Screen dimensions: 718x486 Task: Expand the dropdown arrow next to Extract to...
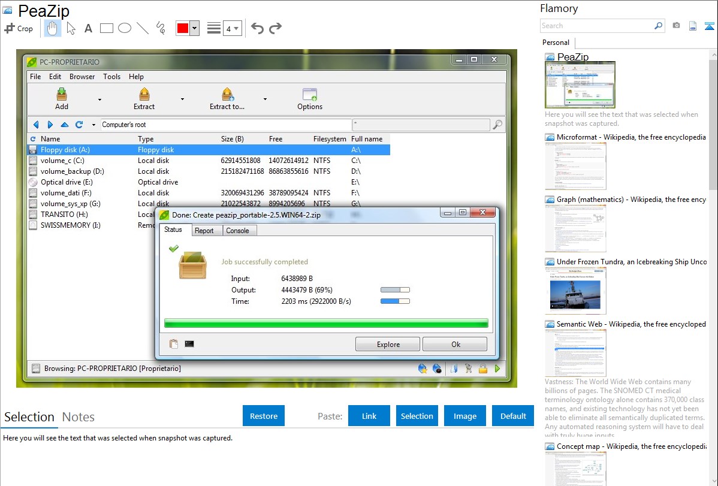point(265,99)
